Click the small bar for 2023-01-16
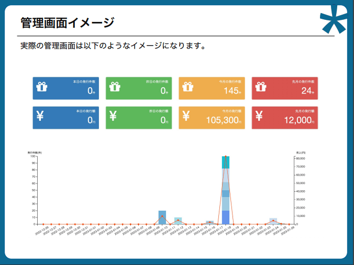The width and height of the screenshot is (354, 265). pos(210,223)
